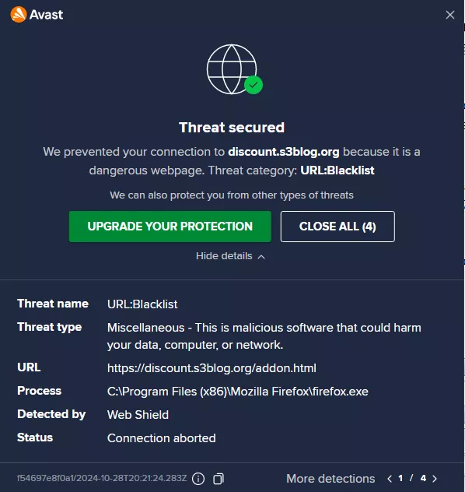Viewport: 465px width, 492px height.
Task: Click Close All (4) button
Action: pos(337,227)
